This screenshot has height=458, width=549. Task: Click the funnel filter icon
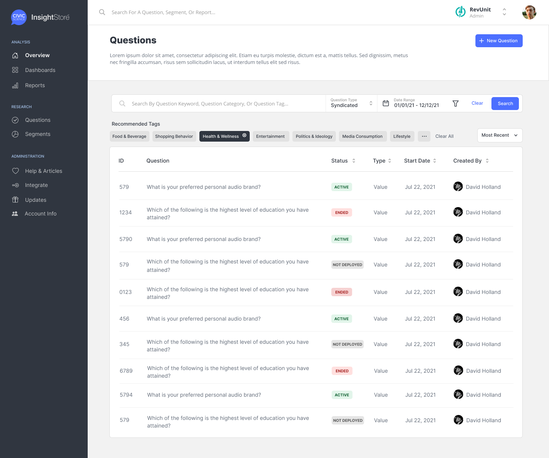tap(455, 104)
